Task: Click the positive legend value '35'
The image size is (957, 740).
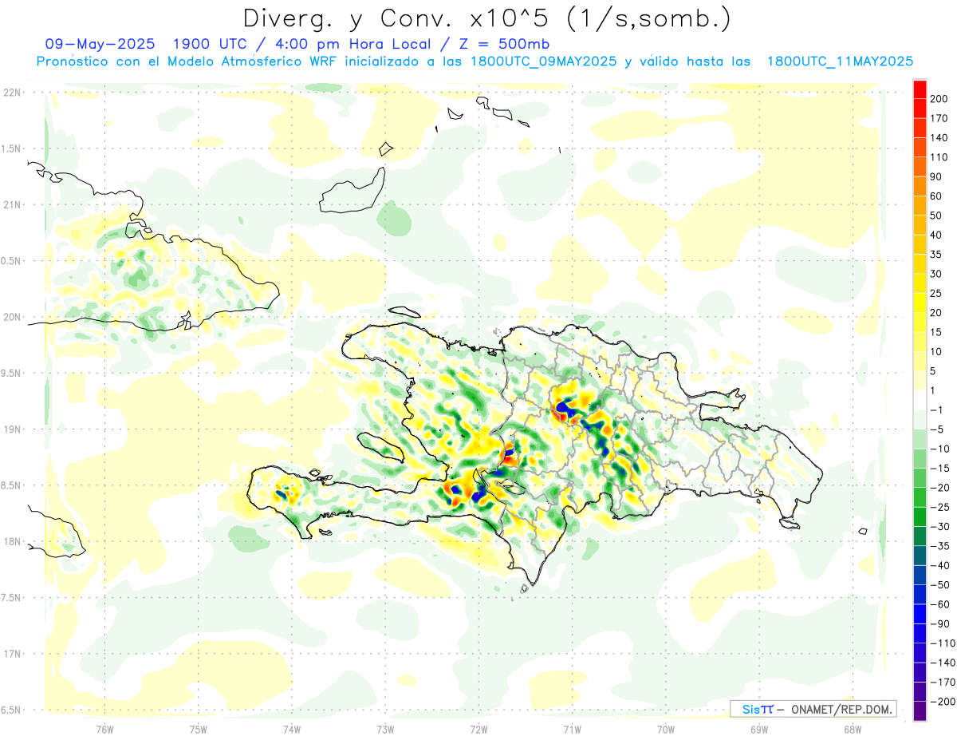Action: (937, 254)
